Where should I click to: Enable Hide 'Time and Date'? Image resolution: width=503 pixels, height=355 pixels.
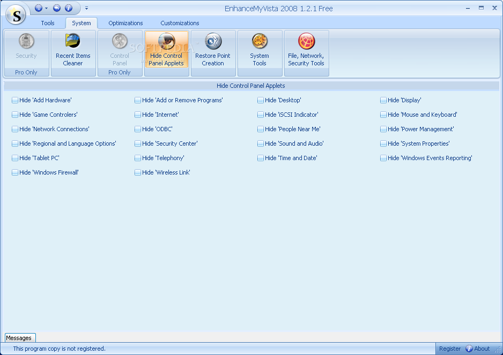(x=261, y=158)
